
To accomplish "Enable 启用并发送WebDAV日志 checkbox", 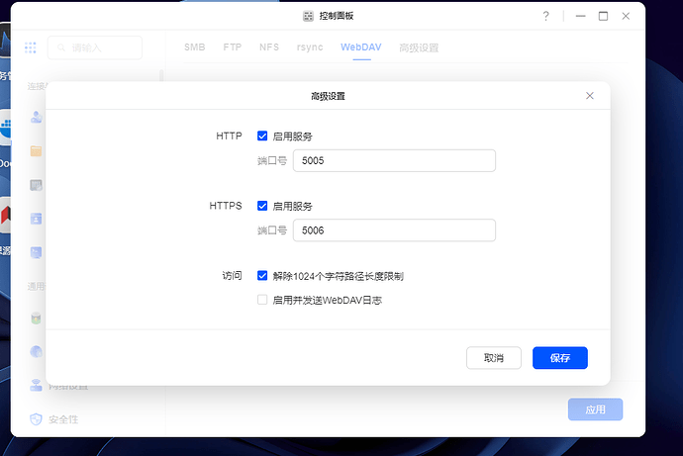I will click(262, 300).
